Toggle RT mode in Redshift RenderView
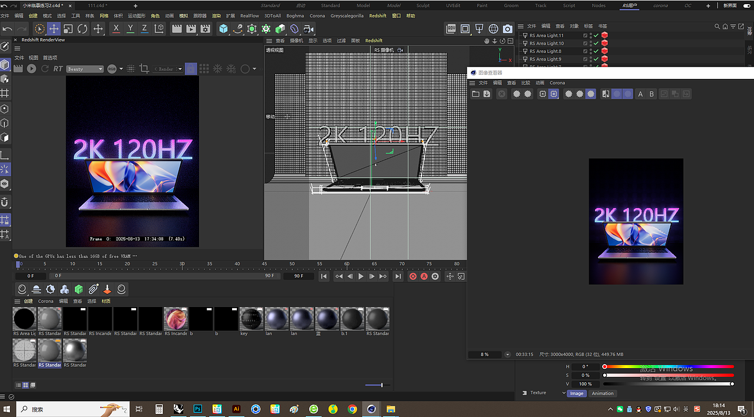This screenshot has width=754, height=417. pos(58,69)
